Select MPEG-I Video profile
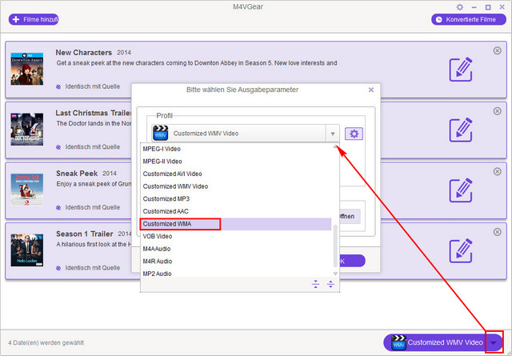 tap(236, 149)
